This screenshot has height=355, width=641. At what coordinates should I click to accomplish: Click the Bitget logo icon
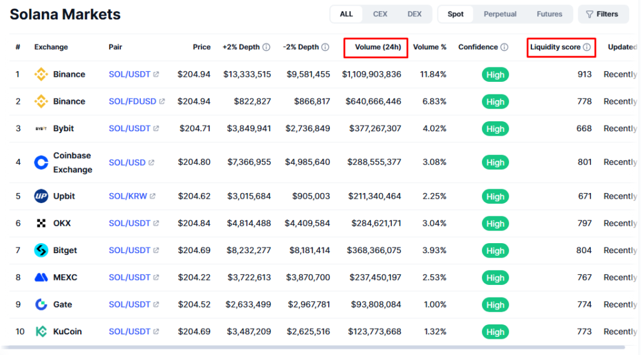point(41,250)
